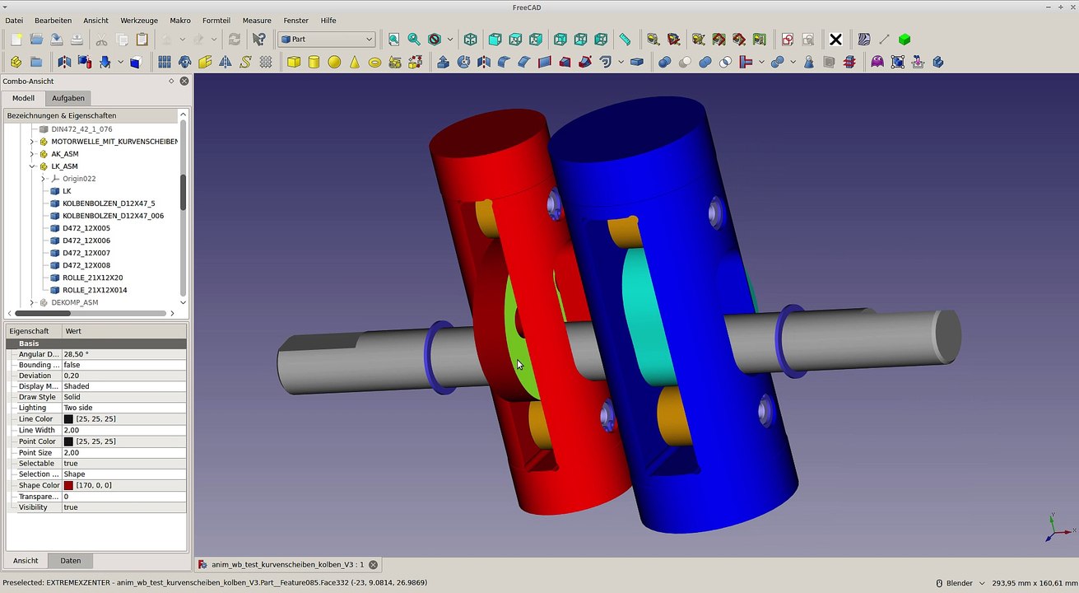
Task: Collapse the LK_ASM tree node
Action: point(32,166)
